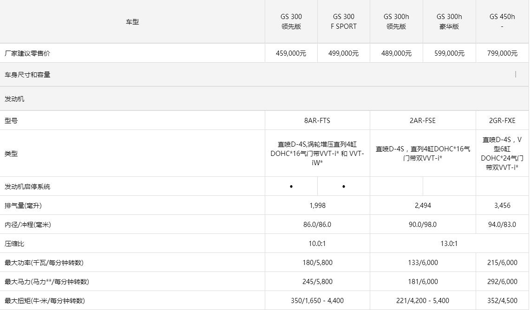Select the 13.0:1 compression ratio cell

pyautogui.click(x=449, y=244)
